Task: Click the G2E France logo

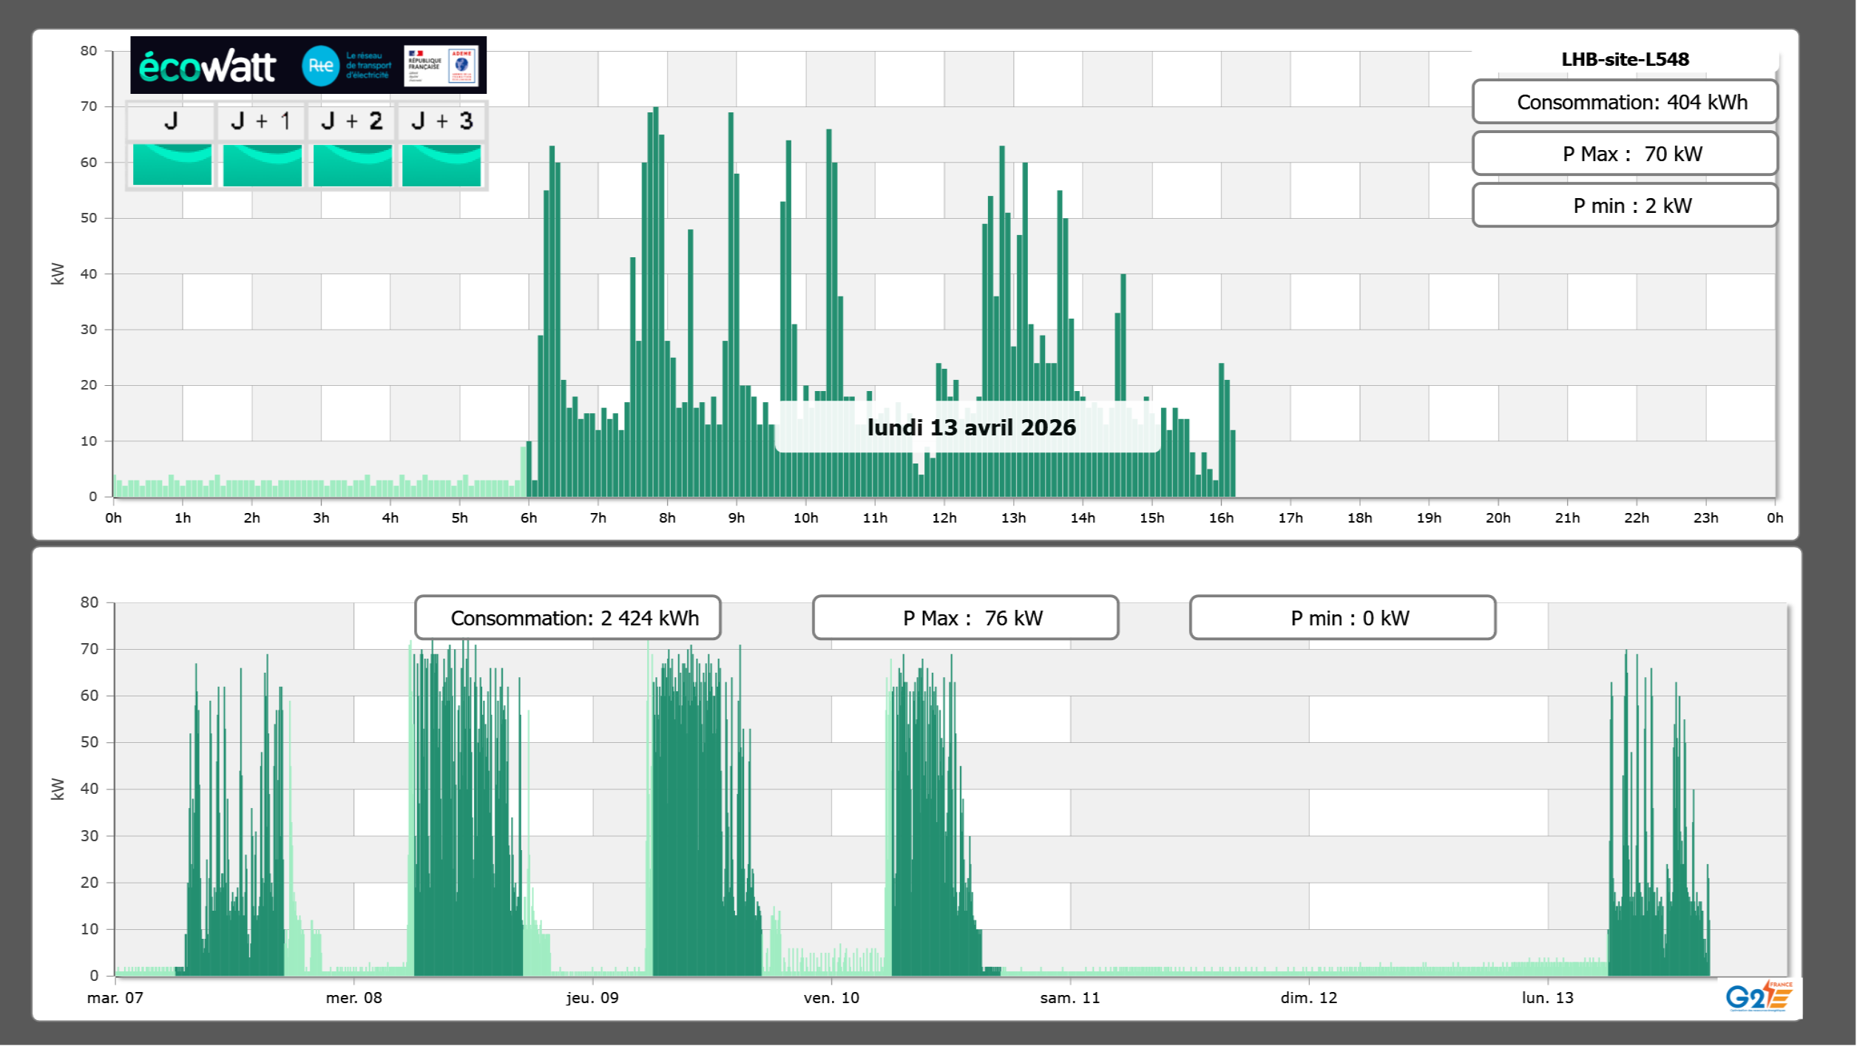Action: coord(1759,996)
